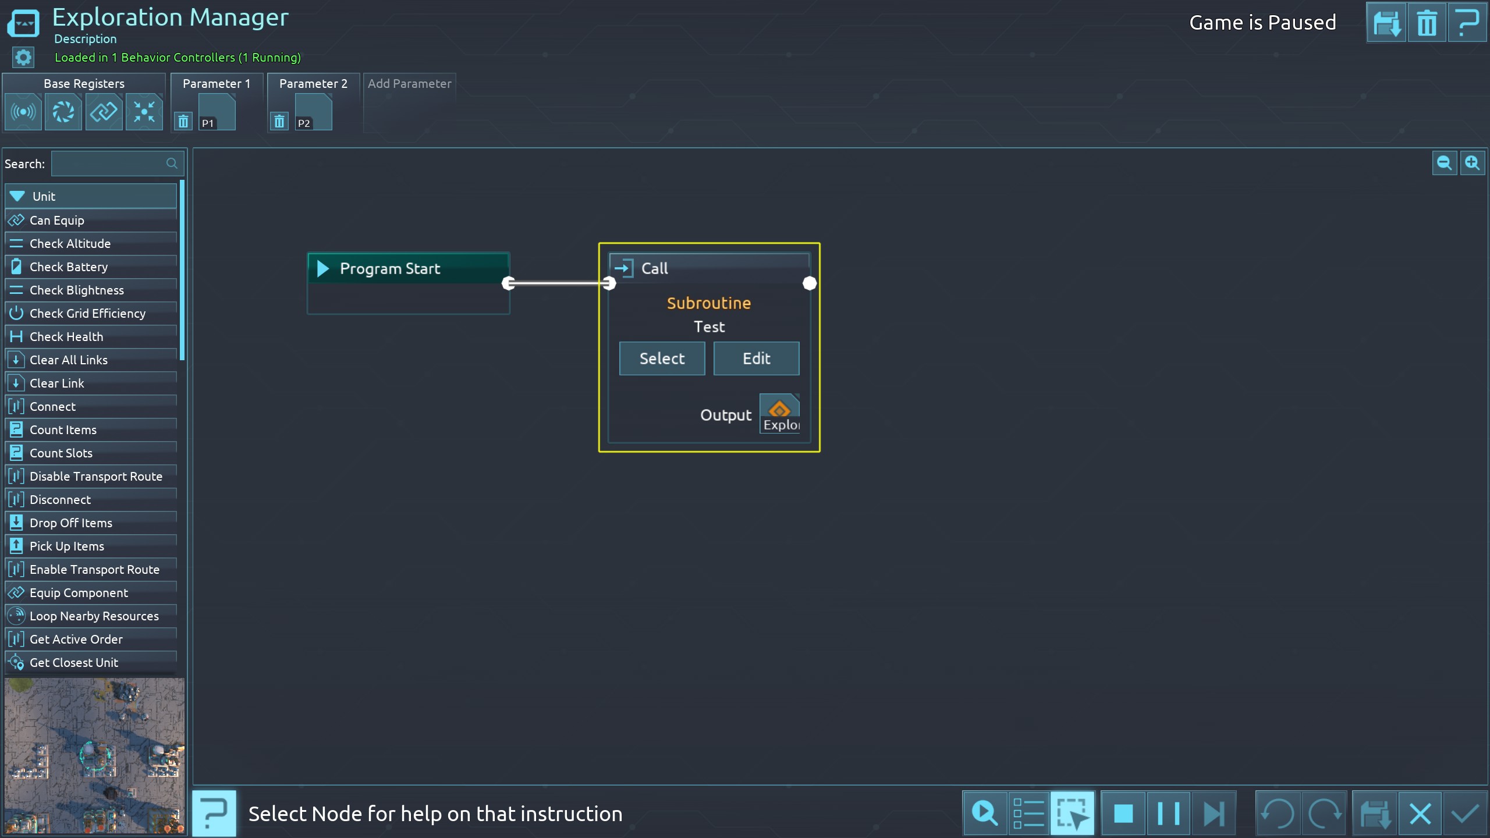Screen dimensions: 1490x838
Task: Pause the program execution
Action: (1168, 814)
